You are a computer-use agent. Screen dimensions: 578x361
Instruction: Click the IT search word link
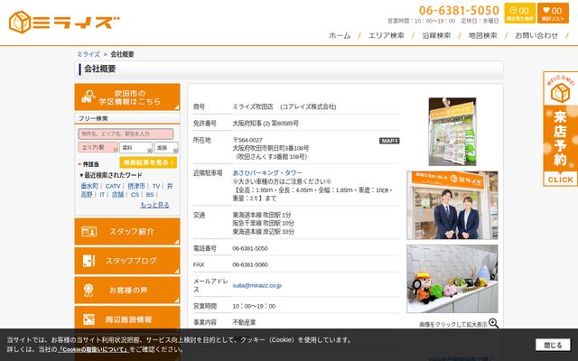pos(102,195)
